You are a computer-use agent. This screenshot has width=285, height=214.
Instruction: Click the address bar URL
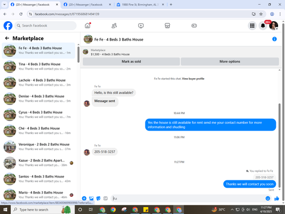coord(67,14)
